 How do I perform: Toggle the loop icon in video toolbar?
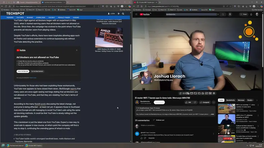180,93
